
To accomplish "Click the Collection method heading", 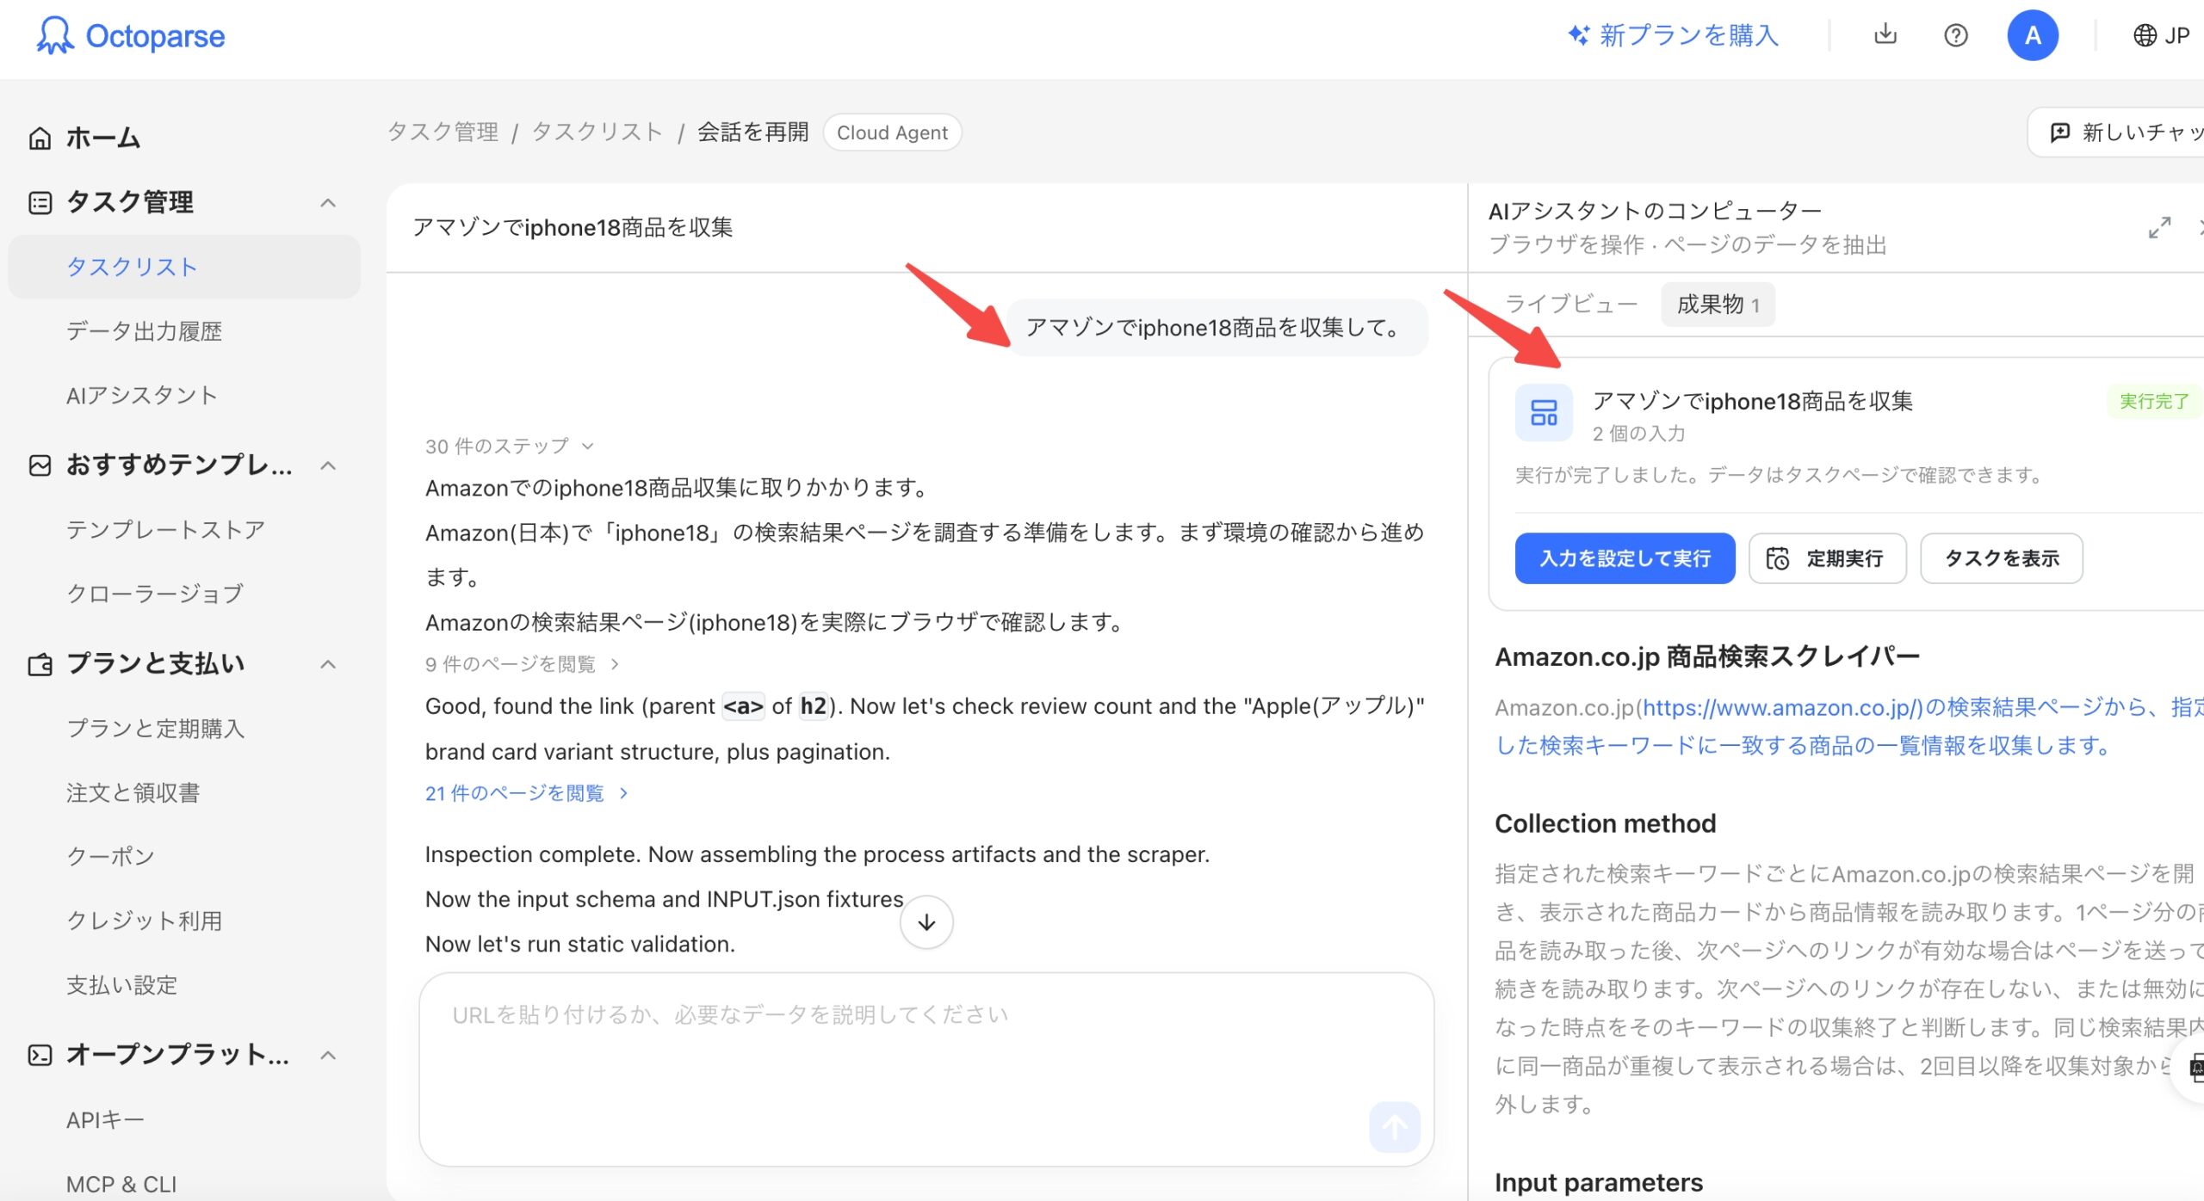I will click(1605, 823).
